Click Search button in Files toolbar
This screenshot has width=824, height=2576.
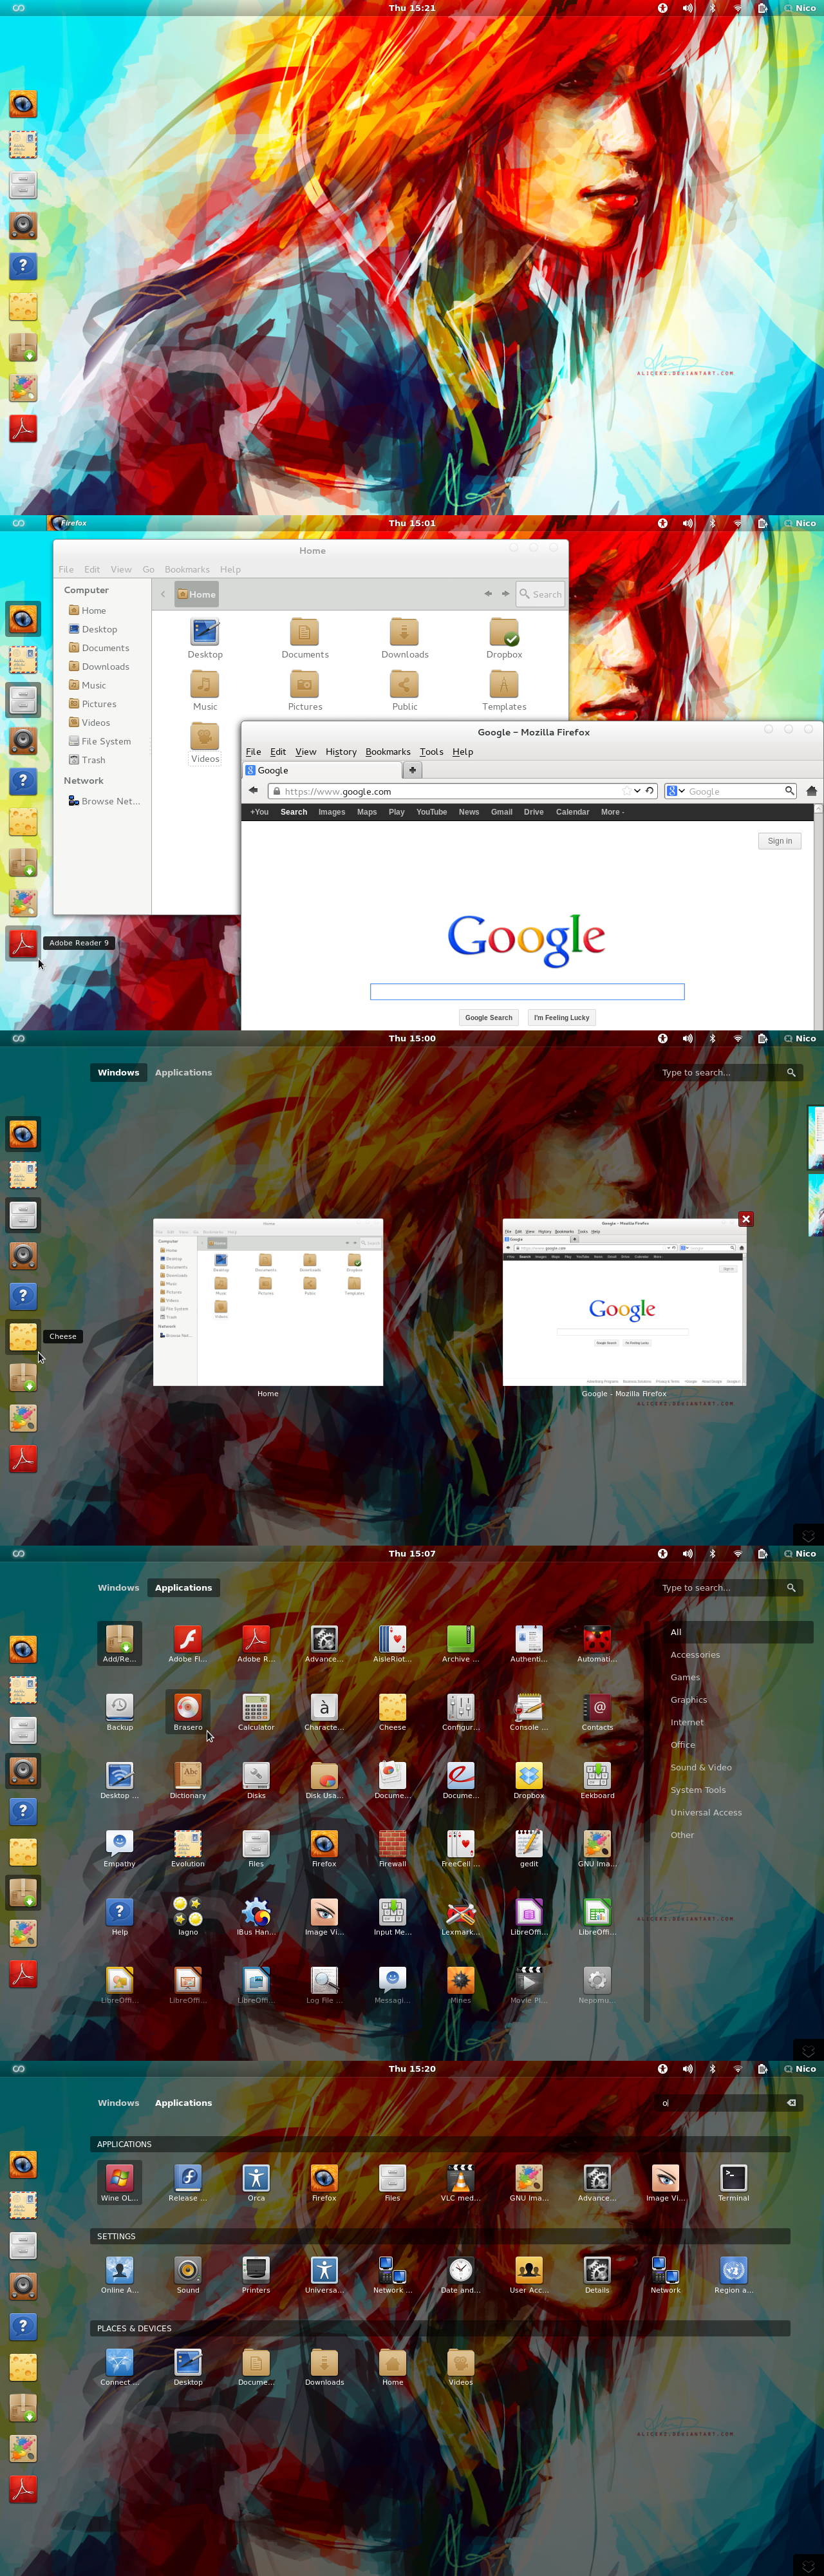click(540, 594)
